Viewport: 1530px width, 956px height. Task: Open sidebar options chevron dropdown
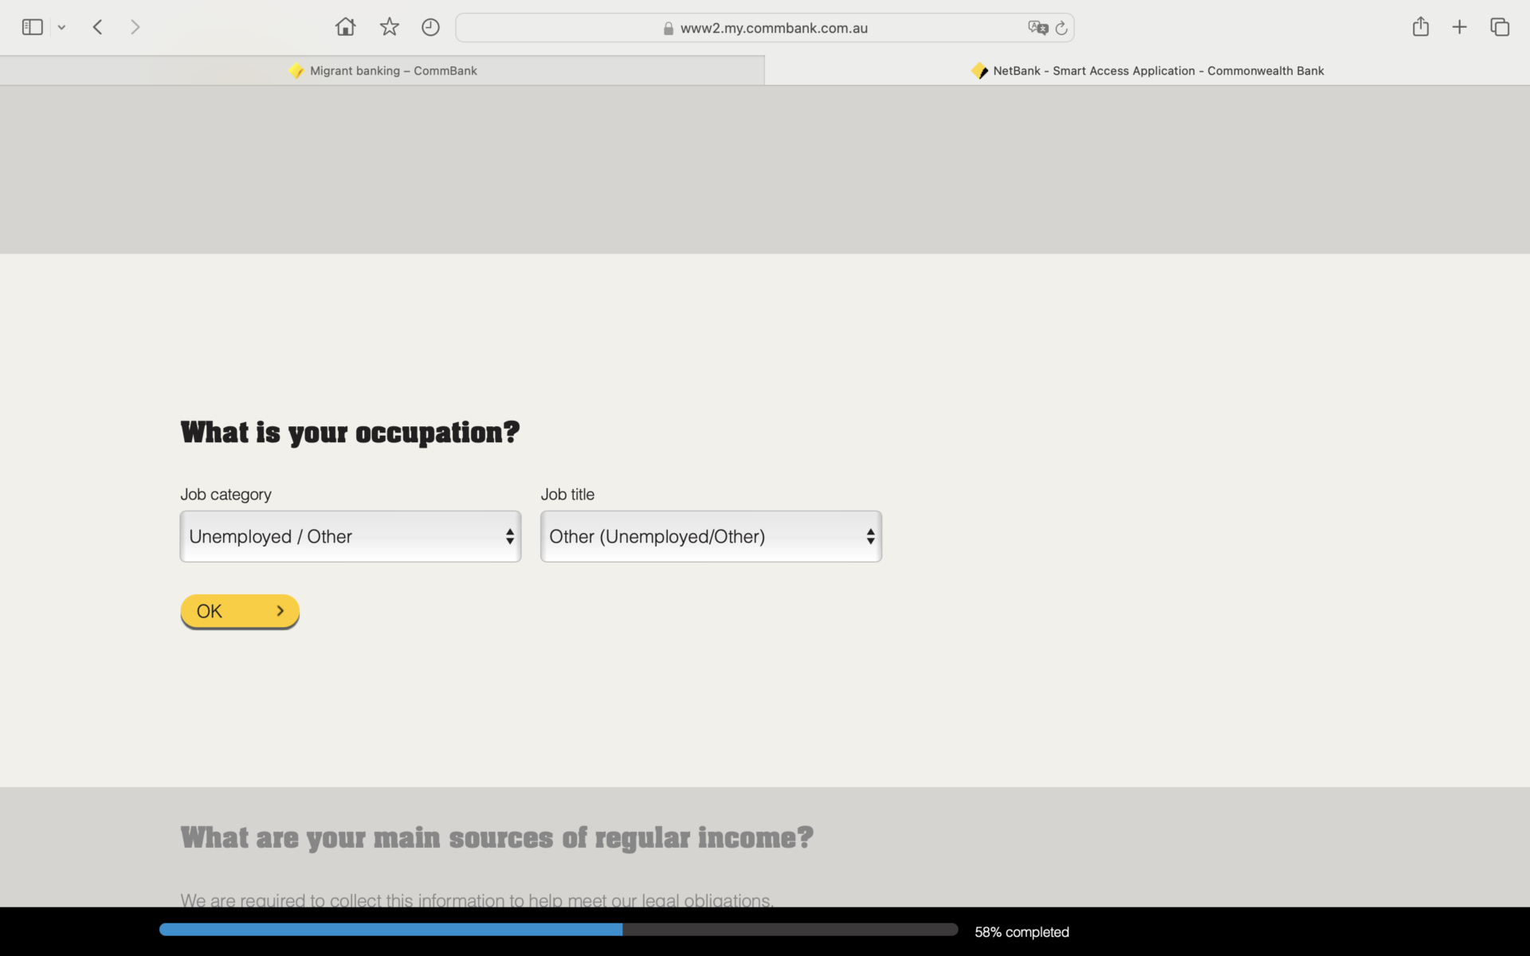coord(61,28)
